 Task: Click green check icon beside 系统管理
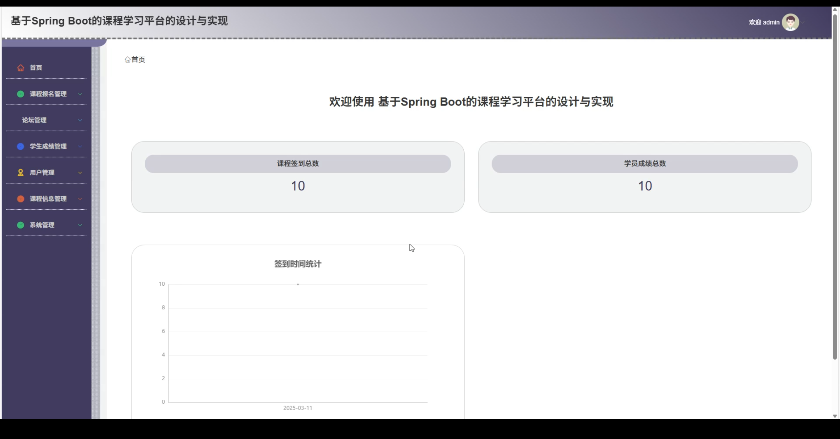21,225
